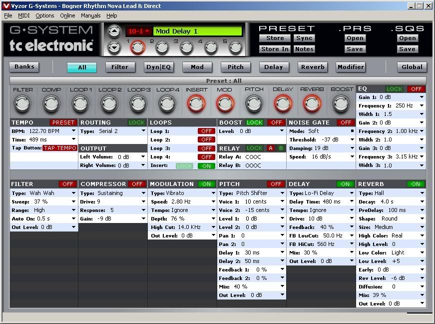Click Save under .SQS

pyautogui.click(x=407, y=49)
